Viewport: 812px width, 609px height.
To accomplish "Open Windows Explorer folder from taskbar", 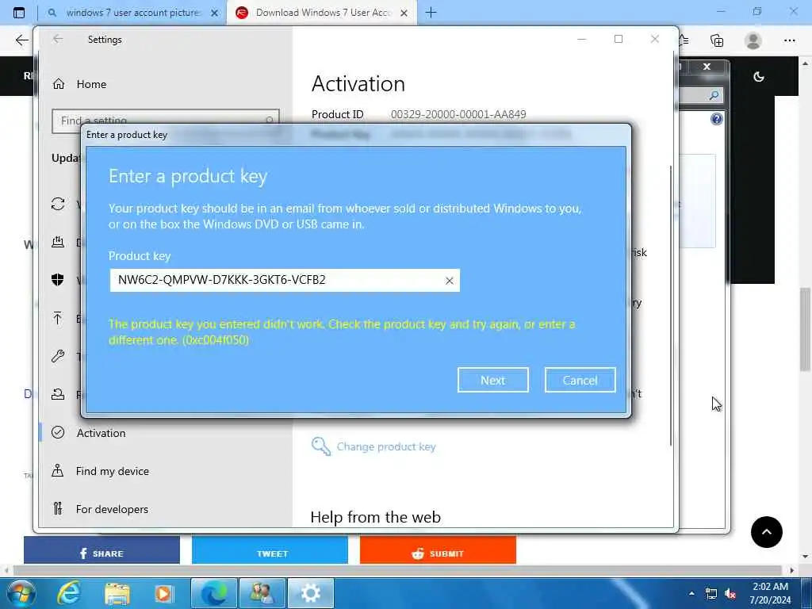I will point(117,593).
